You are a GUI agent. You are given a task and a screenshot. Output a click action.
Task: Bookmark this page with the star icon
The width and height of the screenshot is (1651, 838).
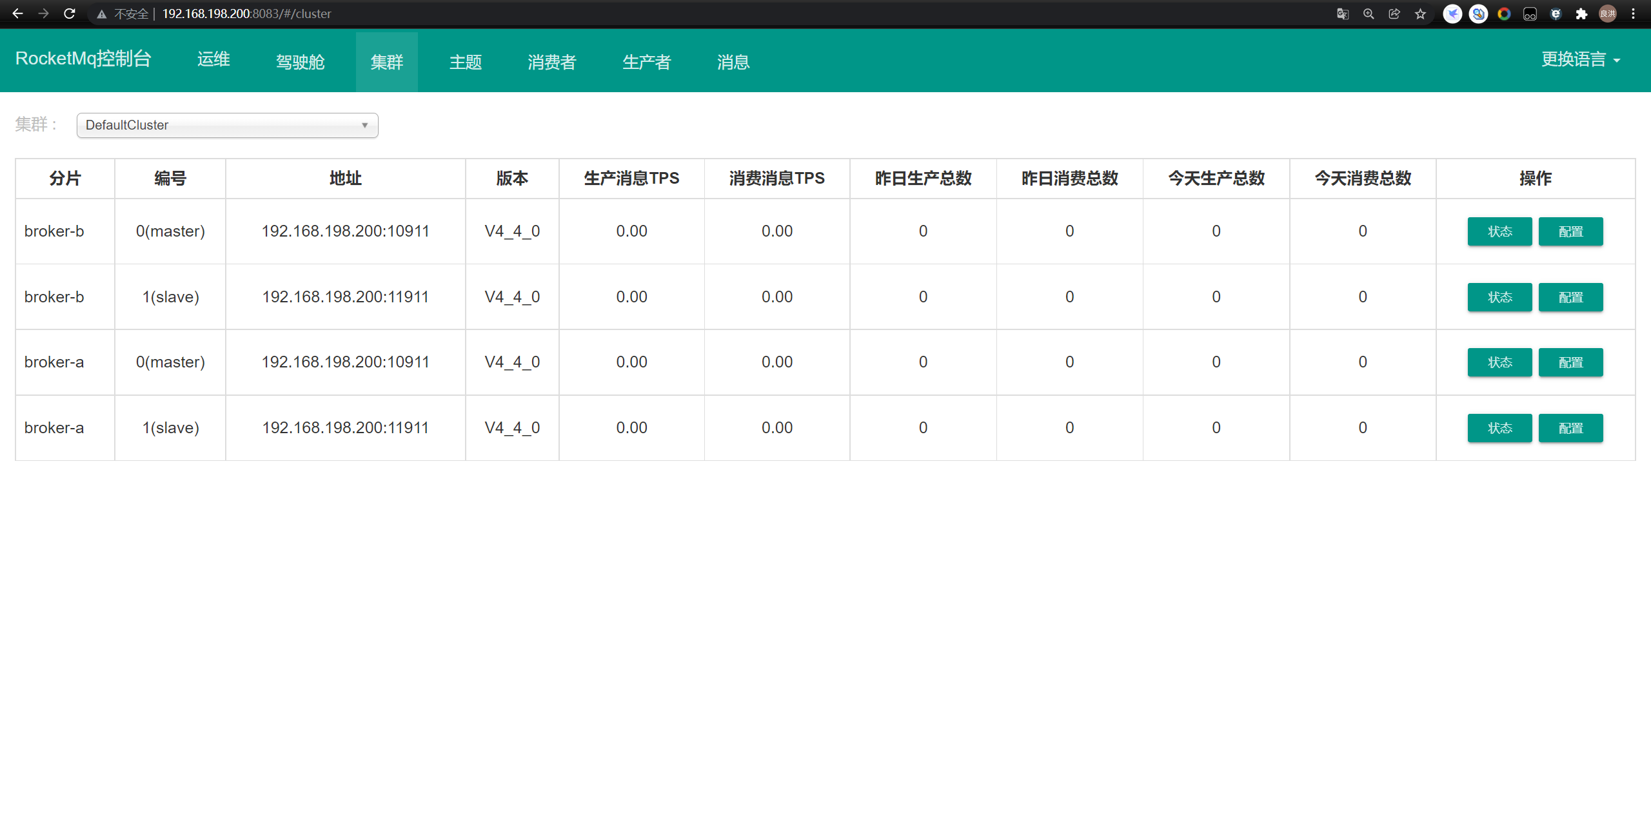[x=1420, y=14]
